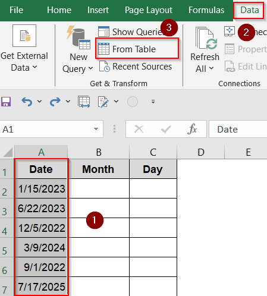Screen dimensions: 267x296
Task: Select column A header
Action: tap(41, 152)
